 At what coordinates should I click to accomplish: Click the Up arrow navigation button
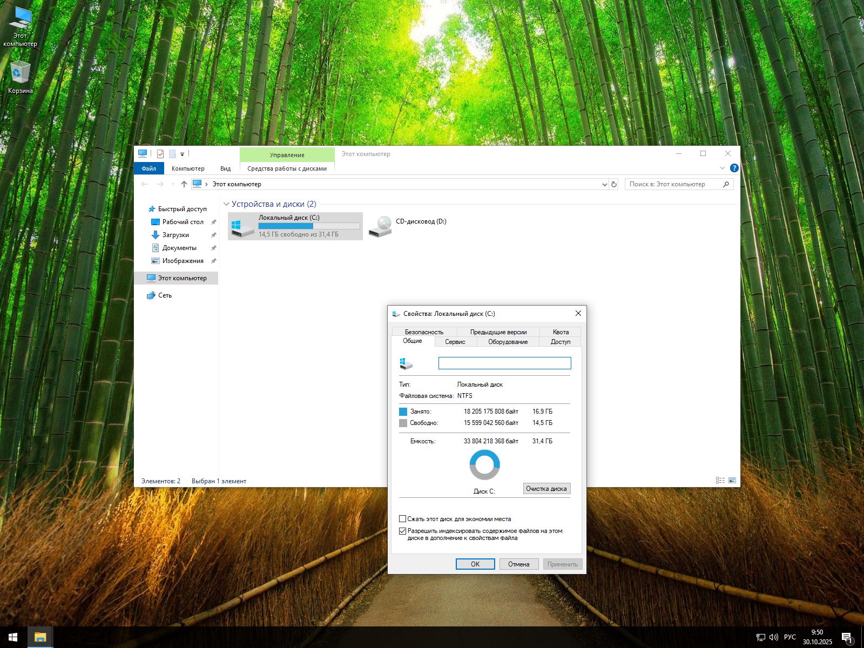point(184,184)
